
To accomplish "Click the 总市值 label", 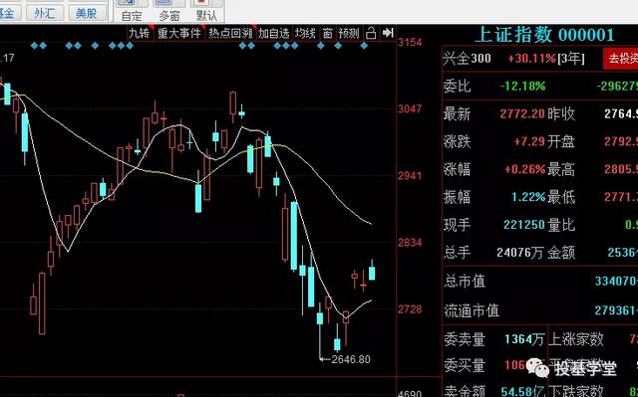I will pos(465,281).
